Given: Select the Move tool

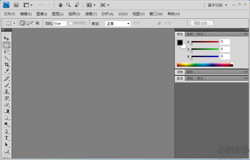Looking at the screenshot, I should coord(6,38).
